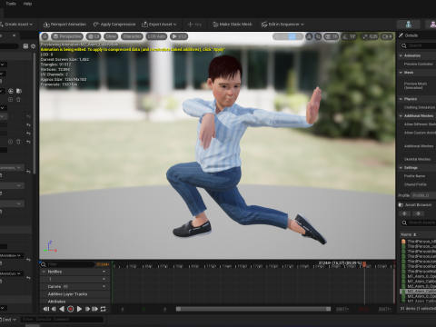Screen dimensions: 436x327
Task: Open the Lit view mode menu
Action: pyautogui.click(x=94, y=36)
